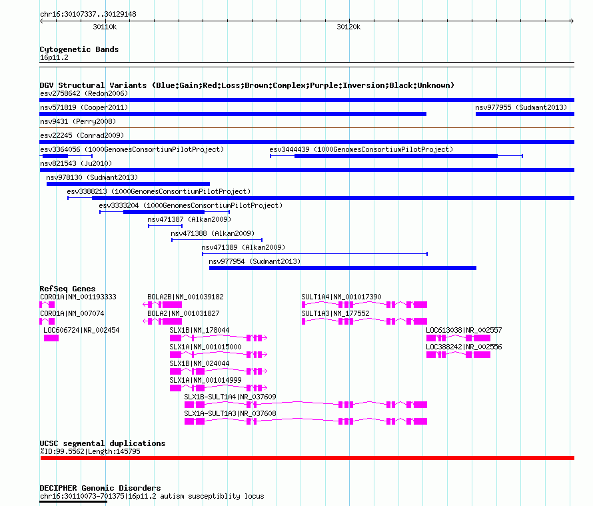Select variant label nsv471388 (Alkan2009)
This screenshot has width=593, height=506.
213,233
